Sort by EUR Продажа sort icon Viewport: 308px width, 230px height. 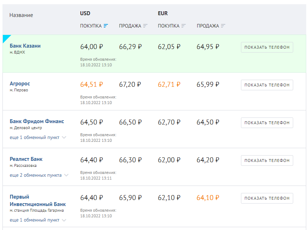tap(223, 26)
